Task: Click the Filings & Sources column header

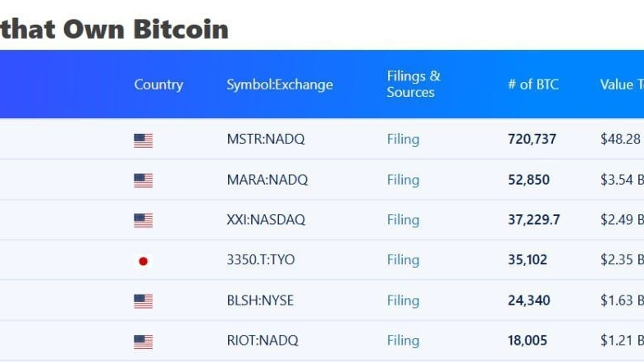Action: pyautogui.click(x=413, y=85)
